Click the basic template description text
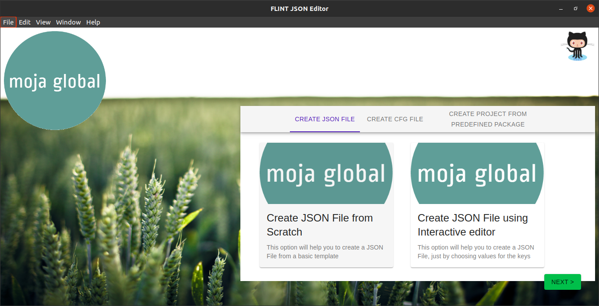Viewport: 599px width, 306px height. (x=325, y=252)
